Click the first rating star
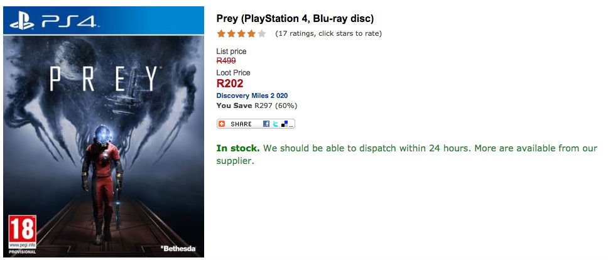Viewport: 608px width, 260px height. click(221, 33)
